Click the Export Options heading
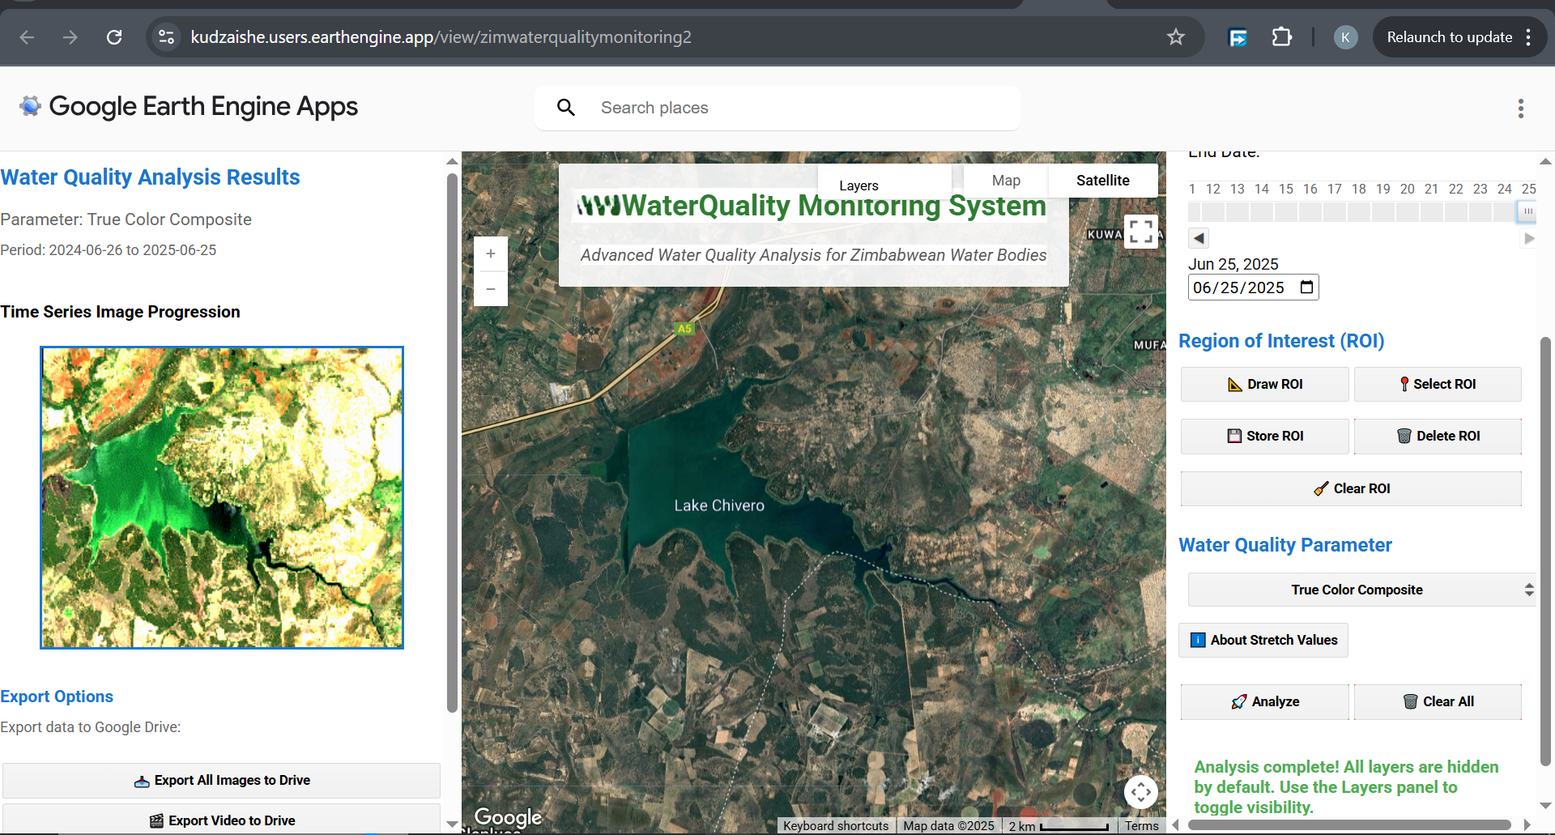 tap(57, 697)
